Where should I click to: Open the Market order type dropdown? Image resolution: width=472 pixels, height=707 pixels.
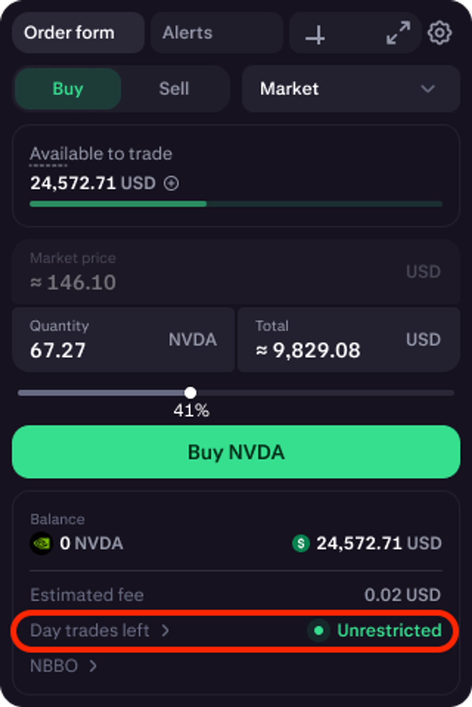tap(351, 89)
